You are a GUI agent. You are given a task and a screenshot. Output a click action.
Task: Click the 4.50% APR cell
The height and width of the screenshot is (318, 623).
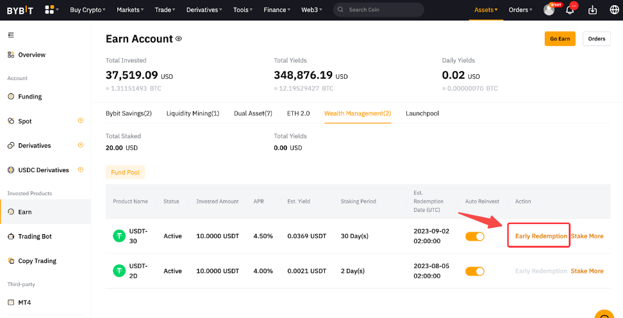point(263,236)
